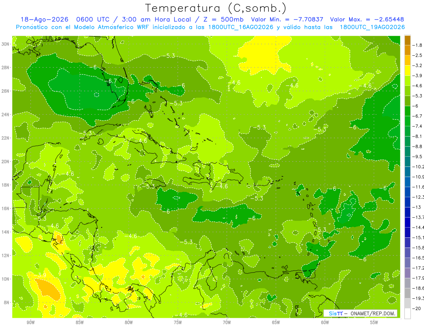Click the 'Valor Max. = -2.65448' value
424x327 pixels.
point(367,19)
